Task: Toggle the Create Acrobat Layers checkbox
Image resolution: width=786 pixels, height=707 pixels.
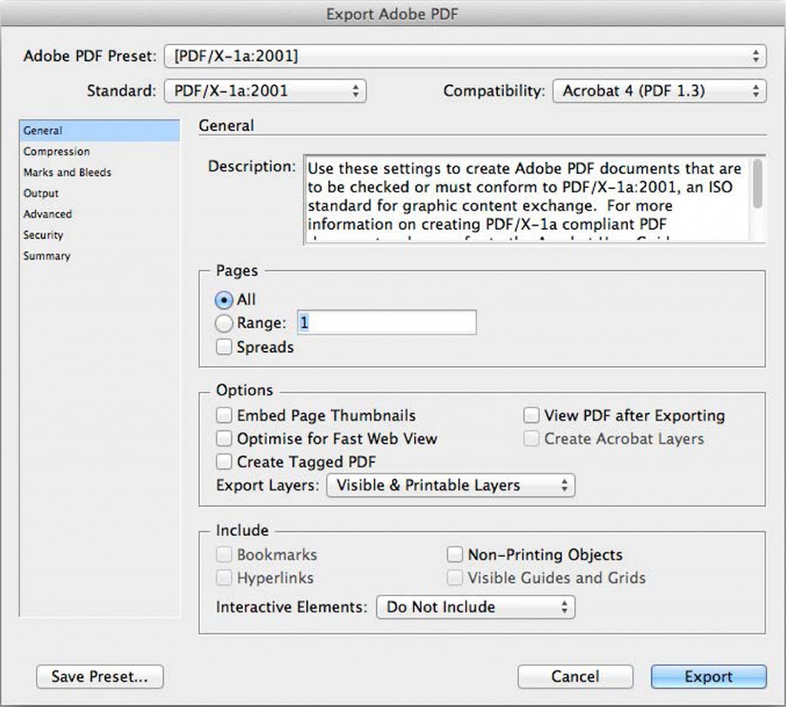Action: tap(531, 439)
